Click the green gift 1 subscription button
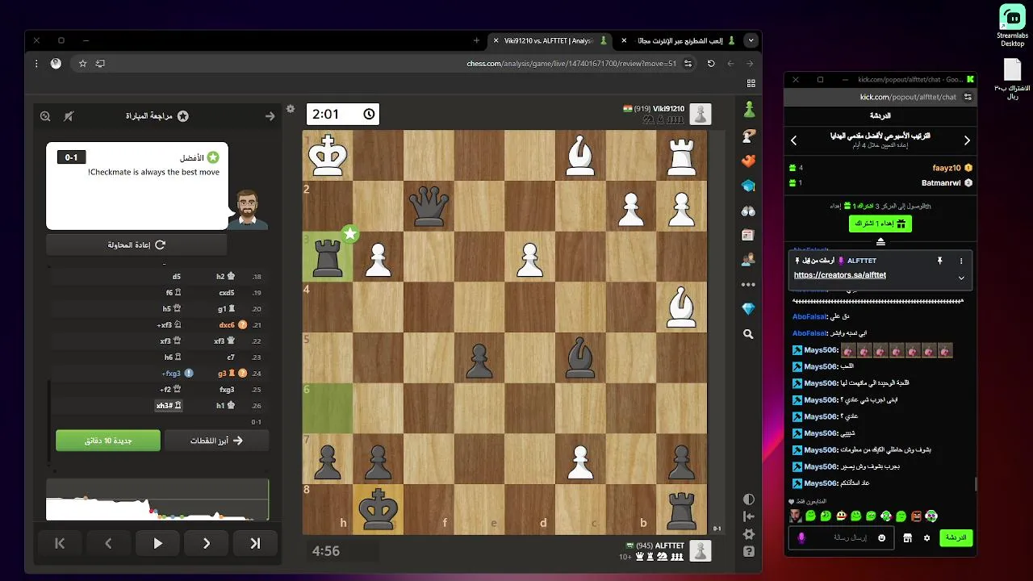 click(880, 224)
